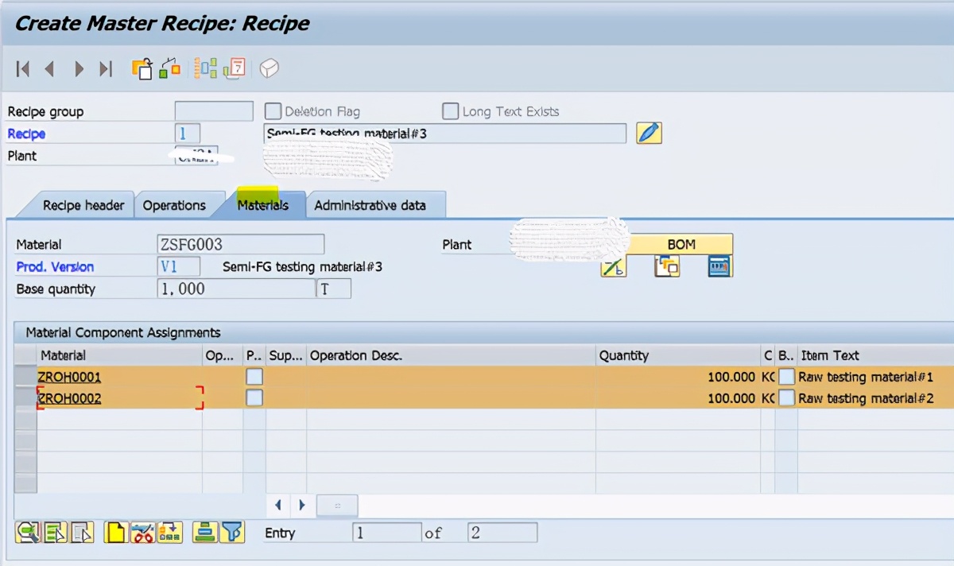Click the last-entry navigation icon in the toolbar

(x=106, y=68)
